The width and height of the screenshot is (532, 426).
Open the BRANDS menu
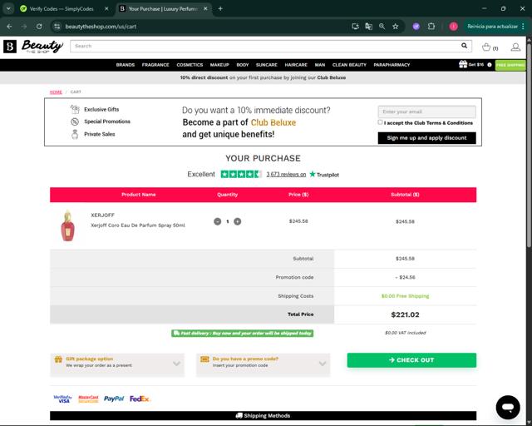pyautogui.click(x=126, y=65)
